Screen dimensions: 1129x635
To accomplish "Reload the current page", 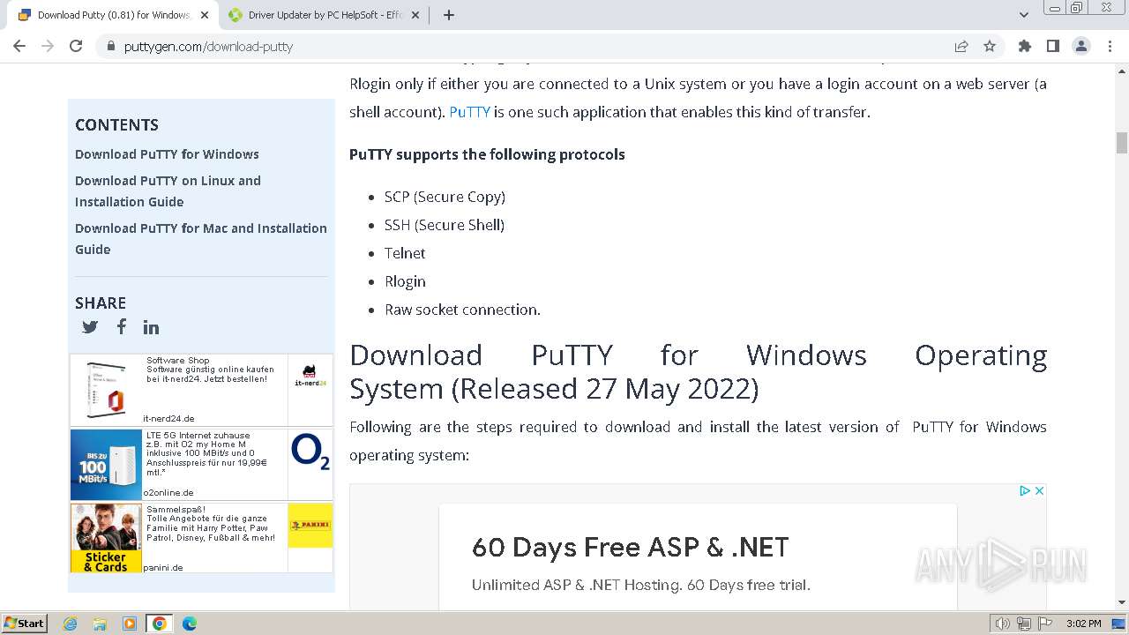I will (76, 46).
